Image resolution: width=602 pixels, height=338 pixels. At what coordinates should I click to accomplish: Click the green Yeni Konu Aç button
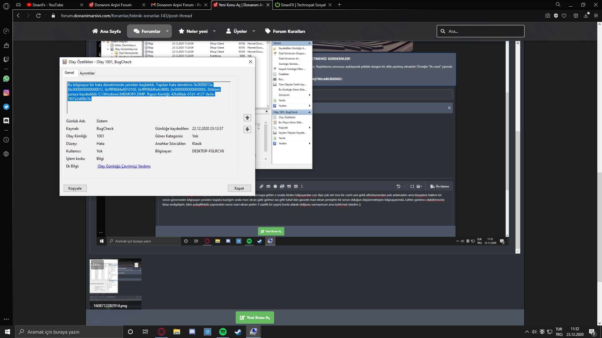(255, 318)
